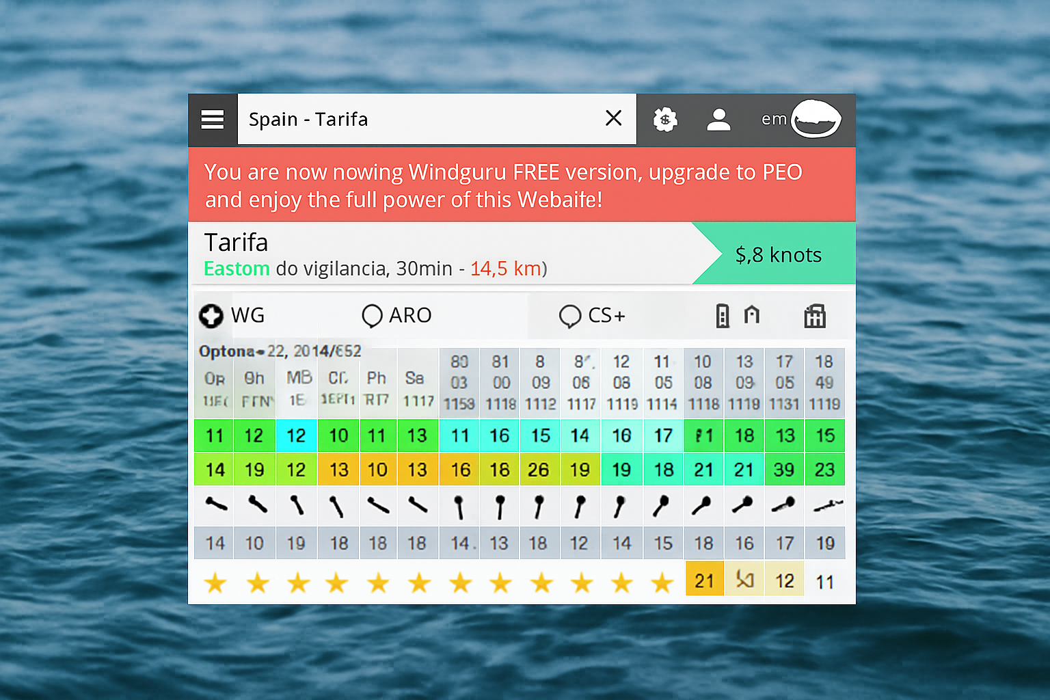The image size is (1050, 700).
Task: Click the Sa day column header
Action: click(x=415, y=378)
